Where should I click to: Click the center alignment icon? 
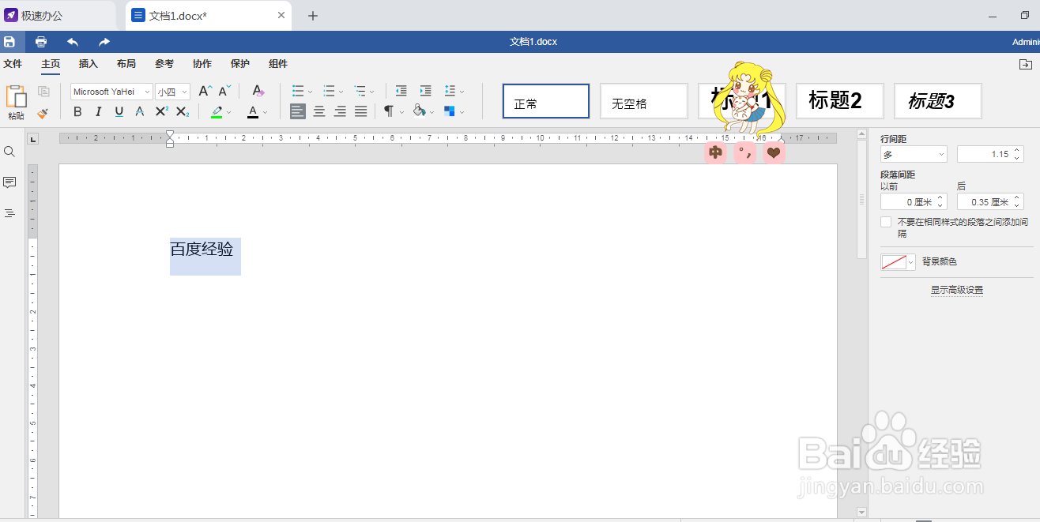(x=318, y=111)
